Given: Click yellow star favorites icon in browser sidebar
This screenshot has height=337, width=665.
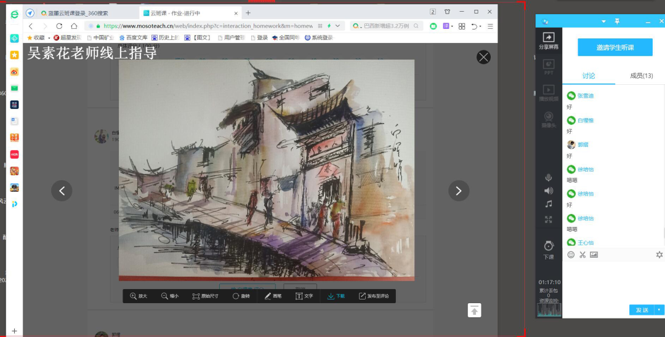Looking at the screenshot, I should [x=14, y=55].
